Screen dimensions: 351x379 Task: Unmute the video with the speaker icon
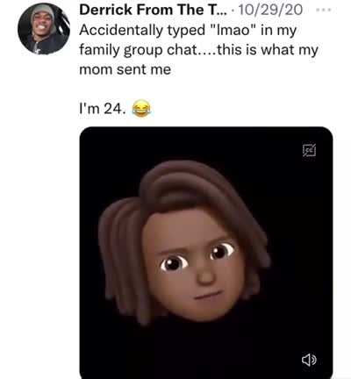tap(309, 360)
